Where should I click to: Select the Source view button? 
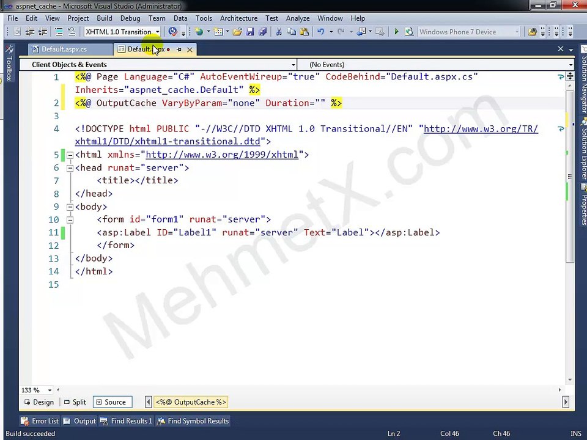(x=111, y=402)
